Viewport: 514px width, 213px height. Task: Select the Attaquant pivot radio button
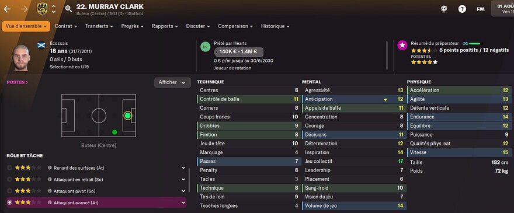point(9,191)
